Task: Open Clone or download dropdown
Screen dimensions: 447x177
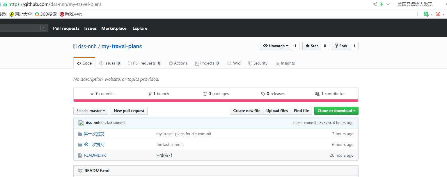Action: pyautogui.click(x=336, y=111)
